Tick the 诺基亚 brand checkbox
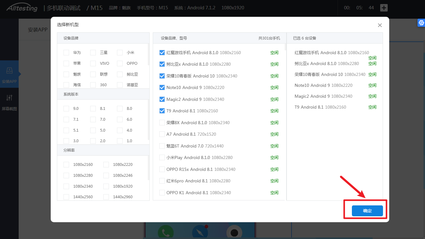 [x=120, y=85]
